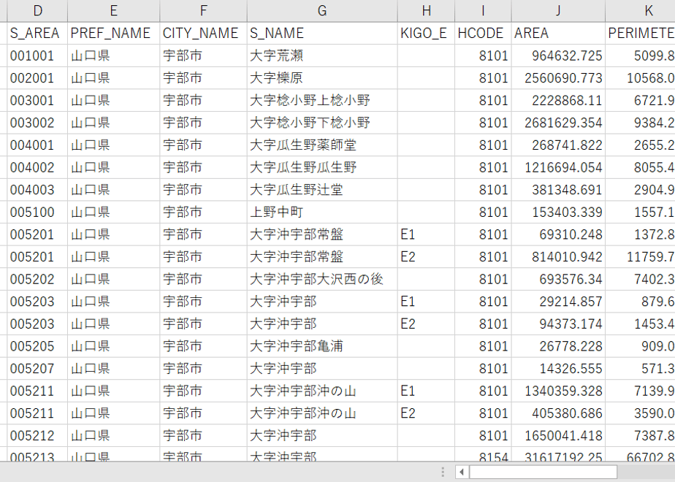This screenshot has width=675, height=482.
Task: Click AREA value 964632.725
Action: [558, 56]
